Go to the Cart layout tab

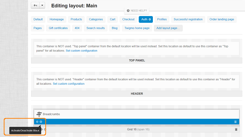112,19
